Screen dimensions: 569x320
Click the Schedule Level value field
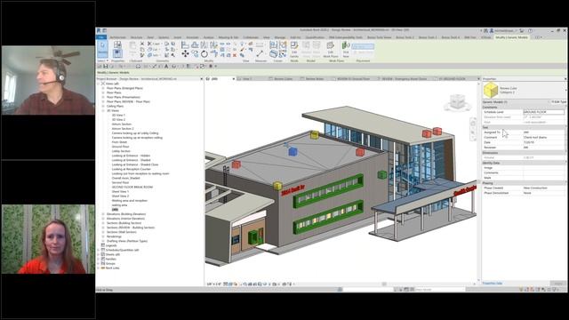click(x=543, y=112)
